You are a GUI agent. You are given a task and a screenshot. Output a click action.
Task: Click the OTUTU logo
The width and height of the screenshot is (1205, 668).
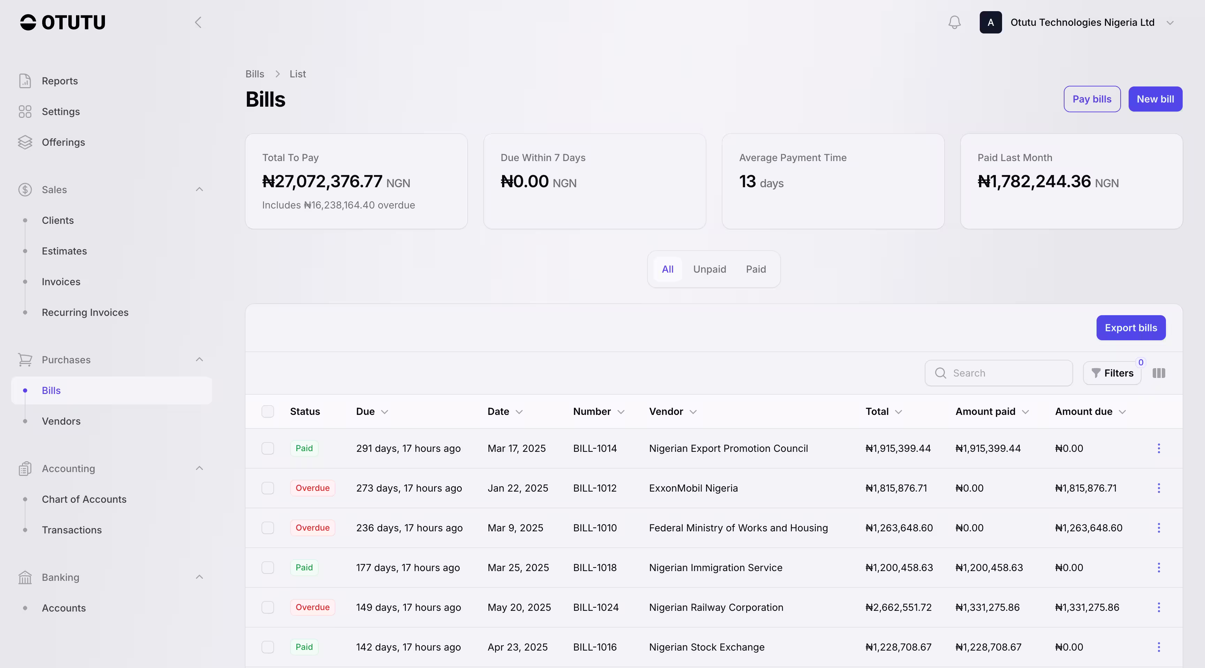(x=63, y=22)
